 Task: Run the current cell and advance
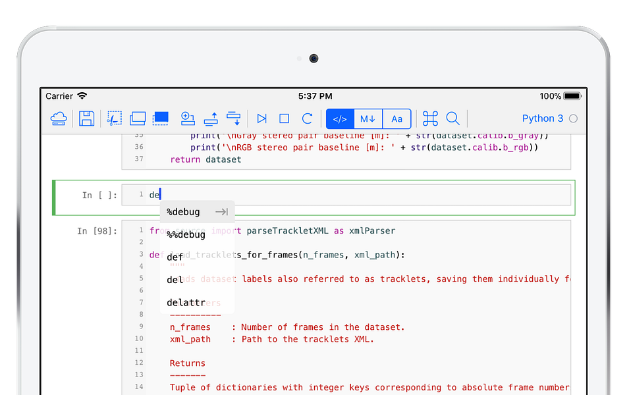coord(261,118)
